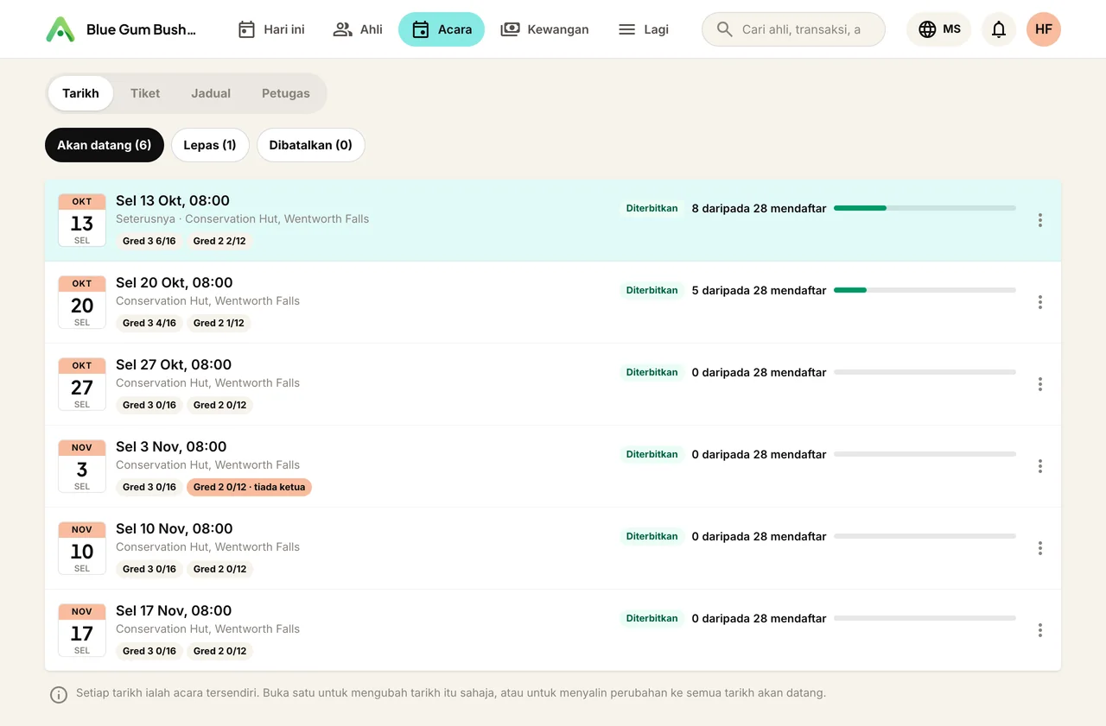Open the HF user avatar menu

pos(1044,29)
